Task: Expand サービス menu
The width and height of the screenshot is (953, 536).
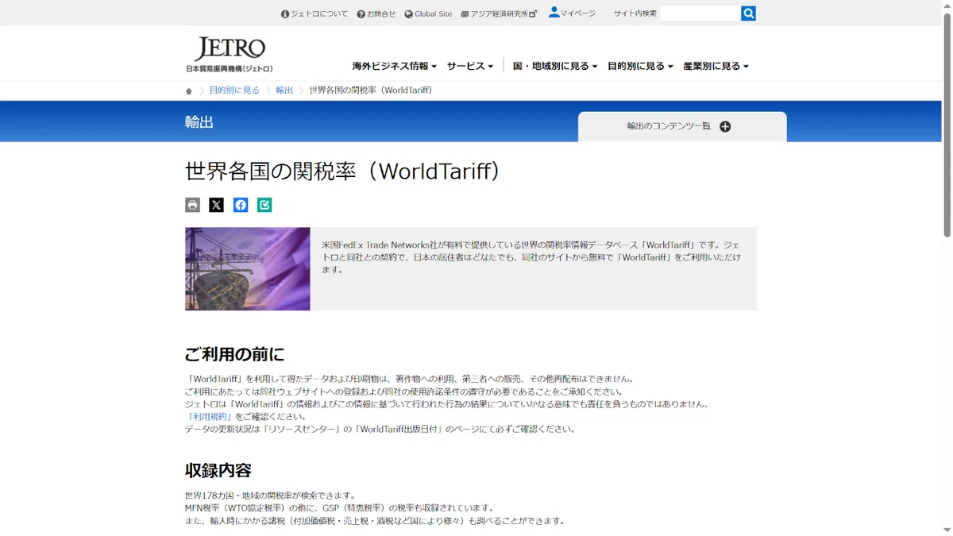Action: pyautogui.click(x=470, y=66)
